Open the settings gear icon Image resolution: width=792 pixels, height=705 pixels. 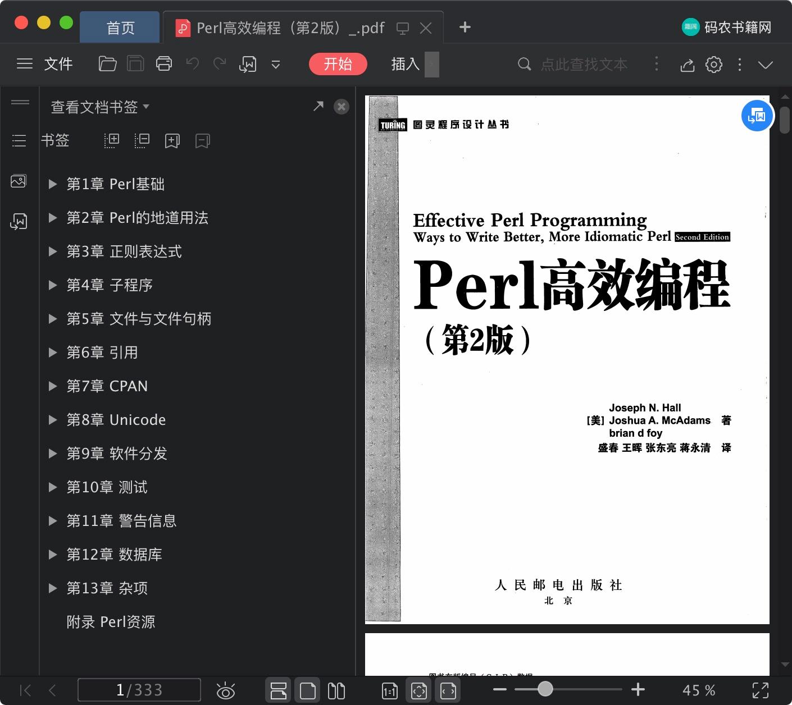point(714,65)
